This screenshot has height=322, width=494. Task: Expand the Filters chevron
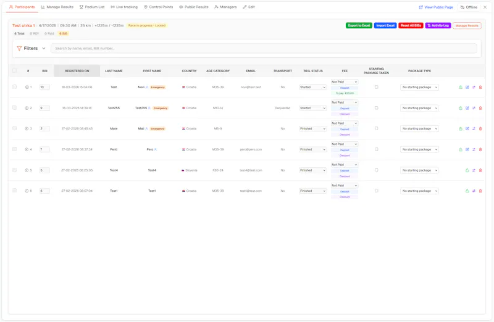click(x=44, y=49)
